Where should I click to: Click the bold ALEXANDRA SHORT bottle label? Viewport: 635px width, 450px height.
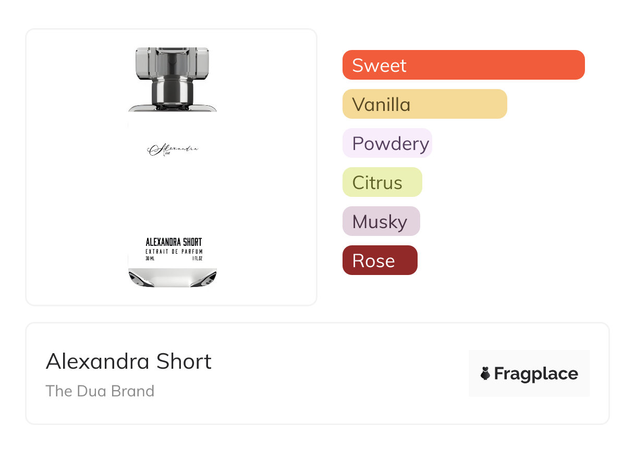[174, 242]
